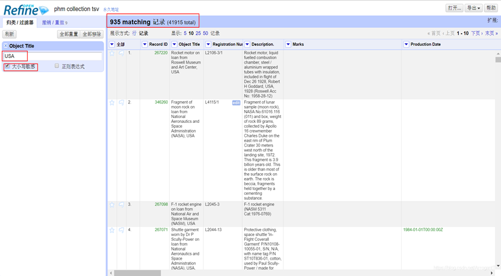The height and width of the screenshot is (276, 501).
Task: Click registration number L4115/1
Action: (x=212, y=102)
